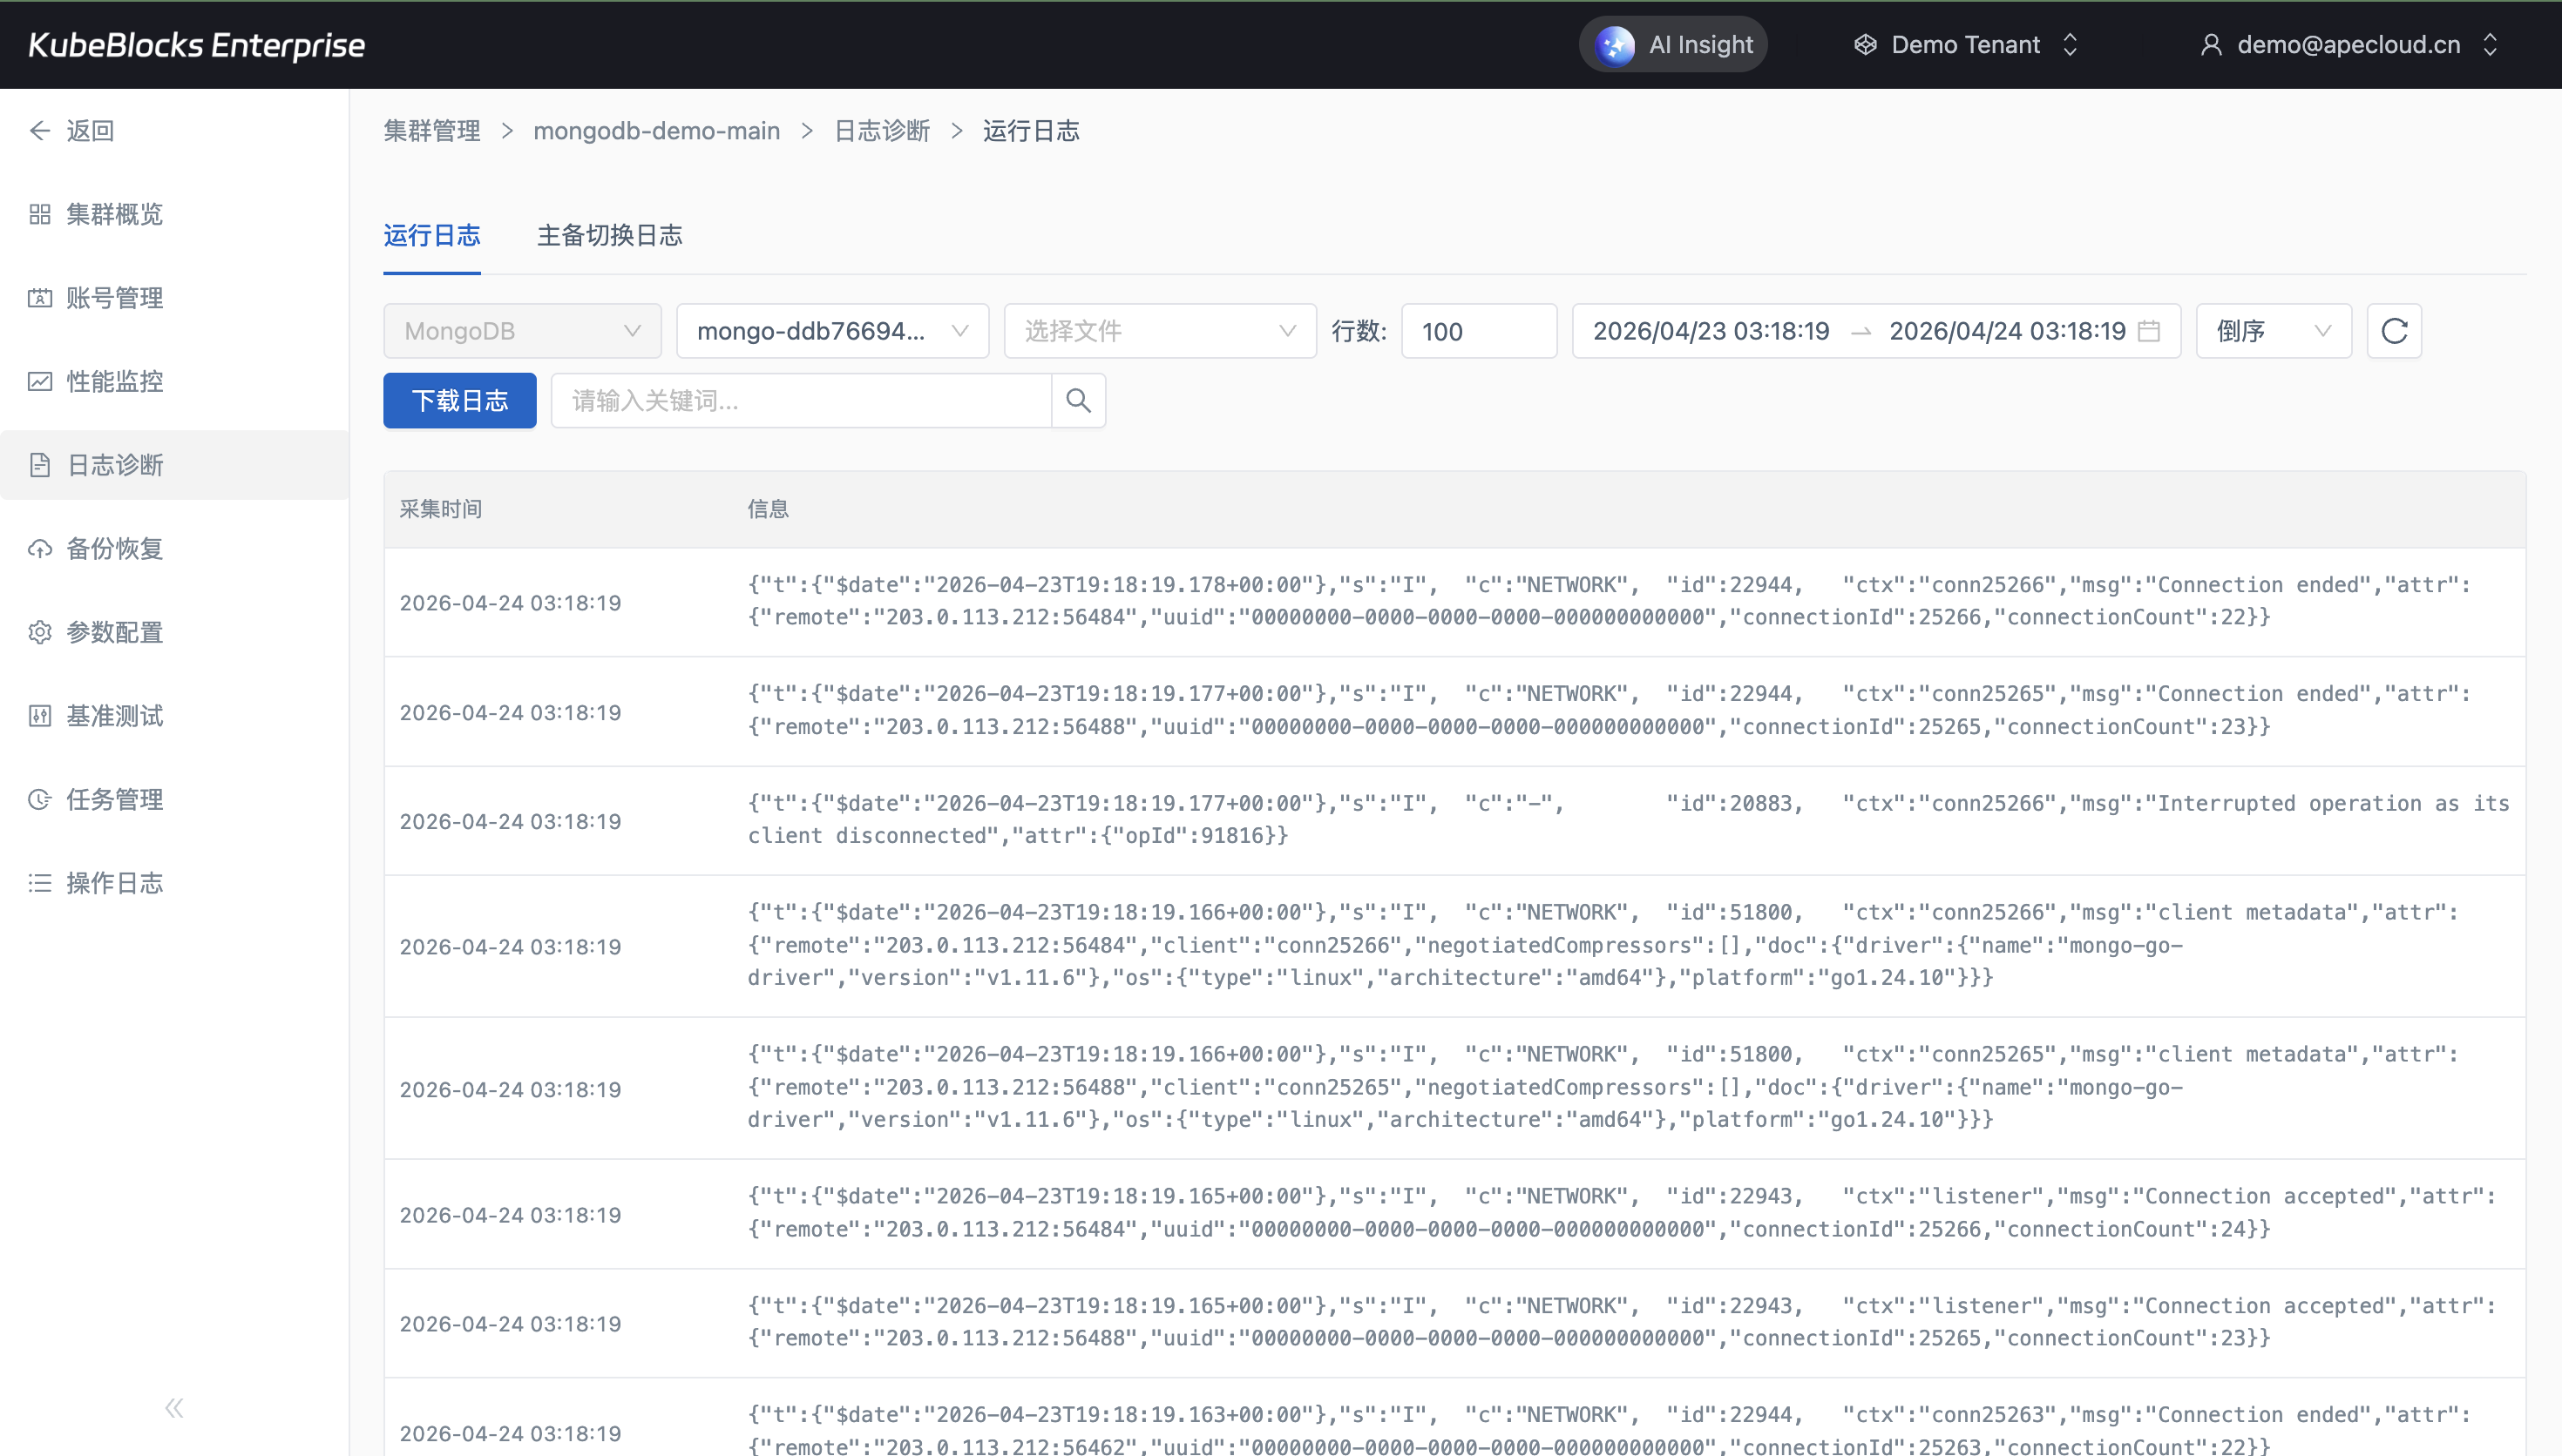Click the keyword search input field
2562x1456 pixels.
tap(800, 401)
